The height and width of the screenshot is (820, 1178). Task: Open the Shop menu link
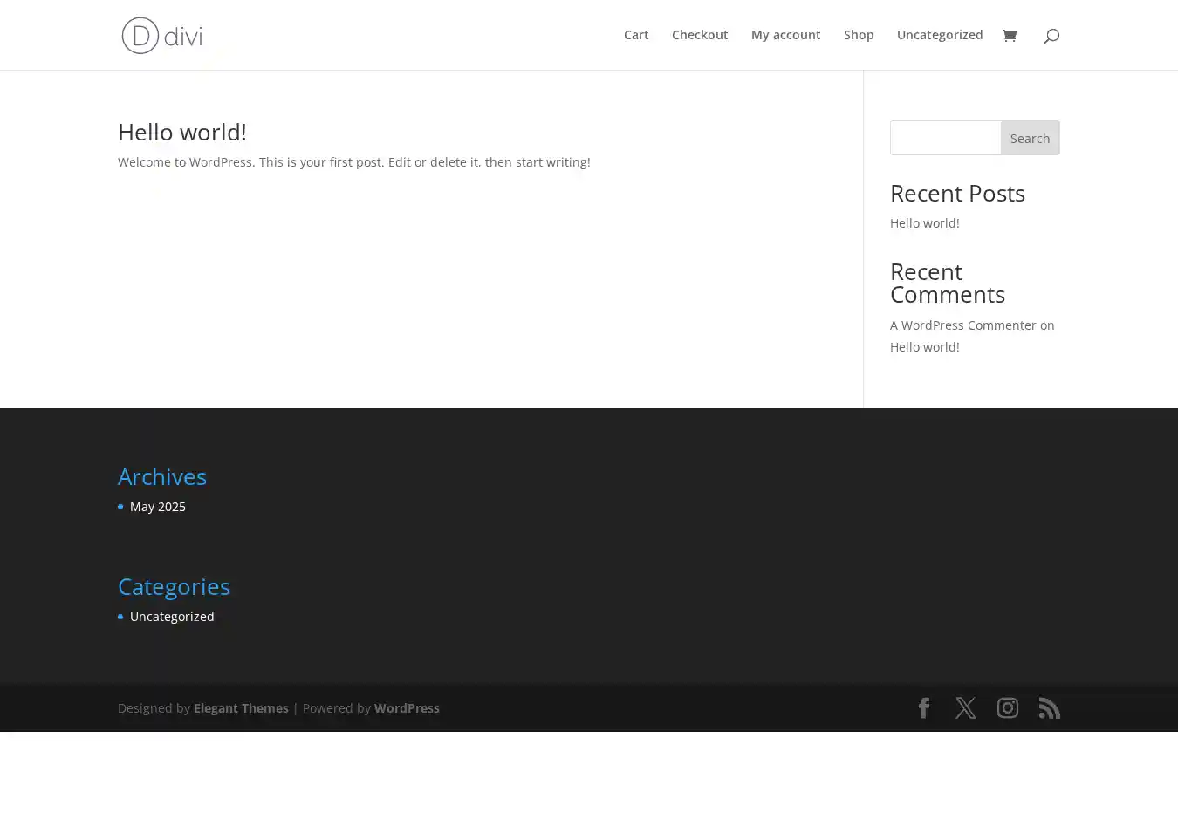tap(859, 35)
